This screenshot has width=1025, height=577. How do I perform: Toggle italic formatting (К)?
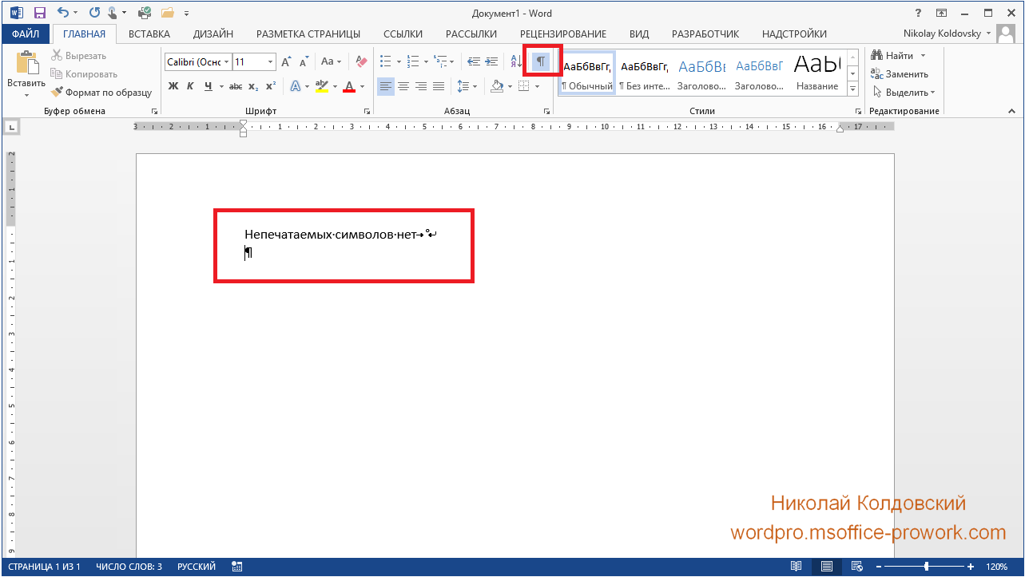(190, 86)
